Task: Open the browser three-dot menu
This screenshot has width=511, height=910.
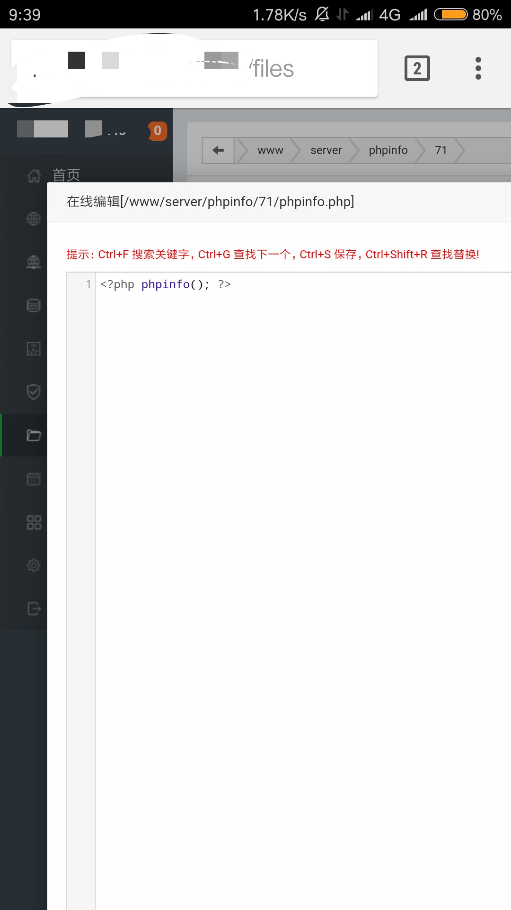Action: pos(478,68)
